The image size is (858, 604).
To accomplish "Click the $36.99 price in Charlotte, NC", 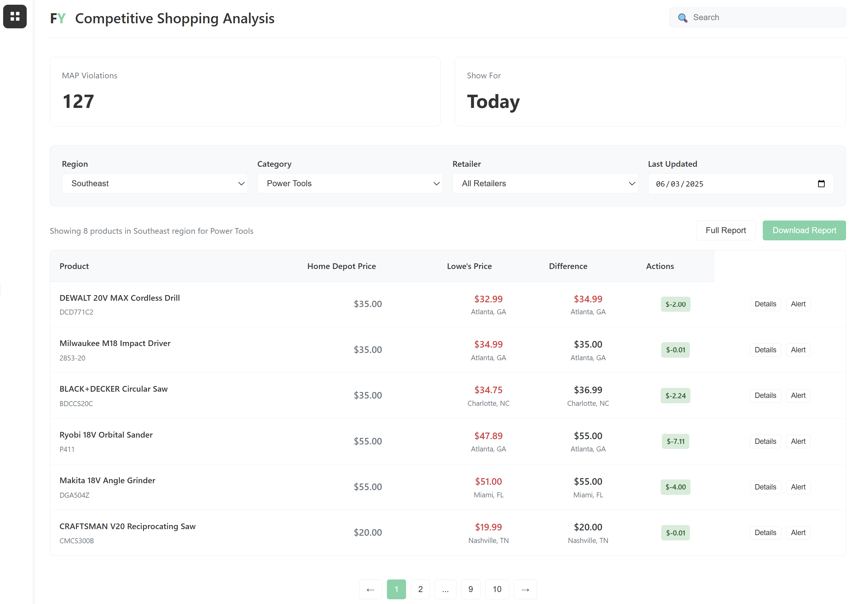I will click(588, 390).
